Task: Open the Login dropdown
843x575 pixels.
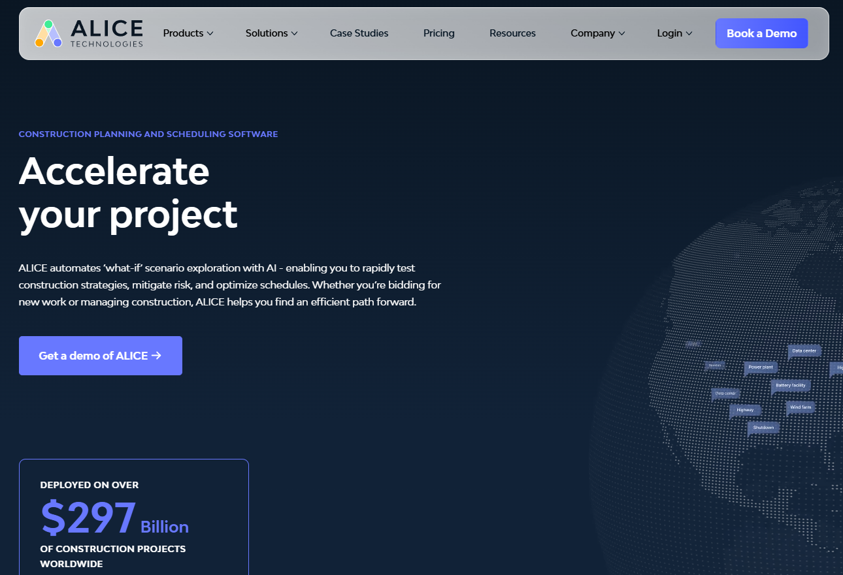Action: (x=675, y=33)
